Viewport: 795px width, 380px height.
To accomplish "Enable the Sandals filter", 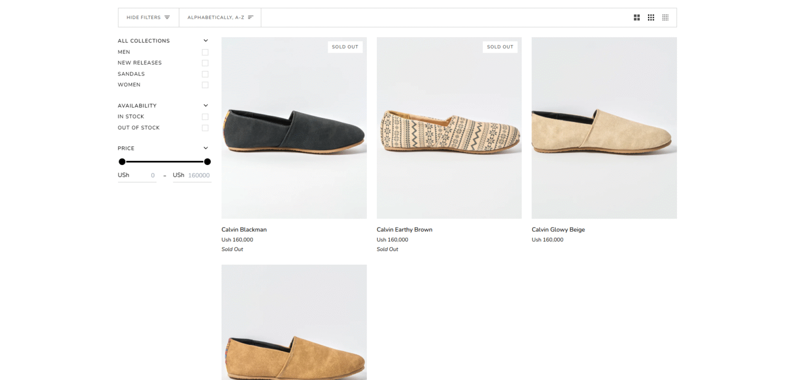I will [x=205, y=74].
